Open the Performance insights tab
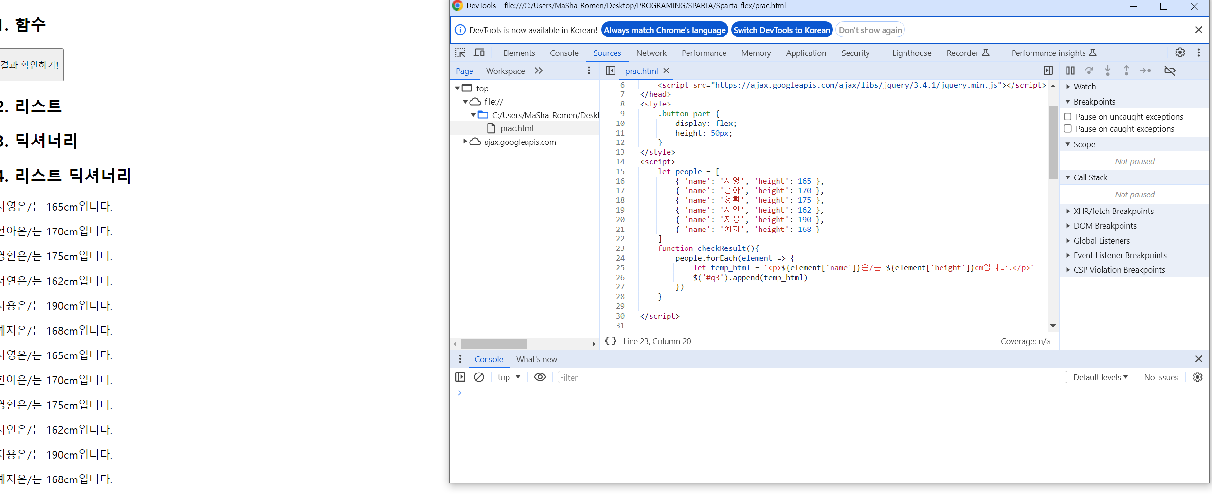1212x497 pixels. [1054, 53]
